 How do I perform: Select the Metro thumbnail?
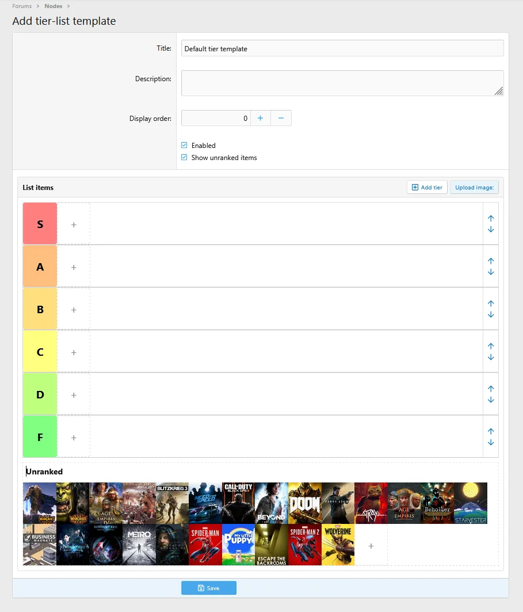[x=139, y=545]
